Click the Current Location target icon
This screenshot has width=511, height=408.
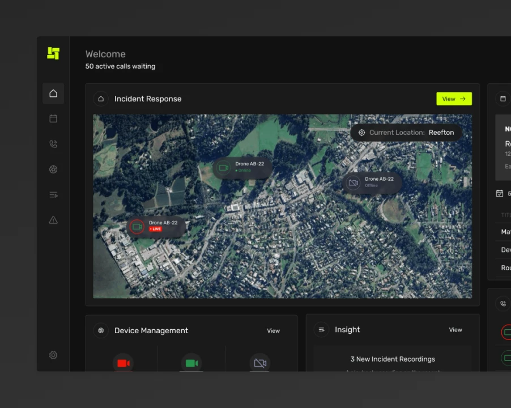[361, 133]
